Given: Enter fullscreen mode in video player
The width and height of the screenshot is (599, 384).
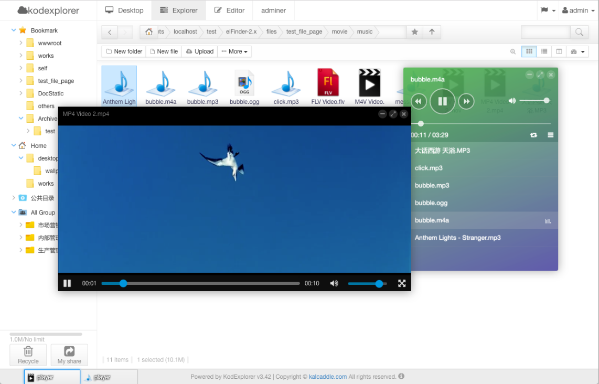Looking at the screenshot, I should [x=402, y=283].
